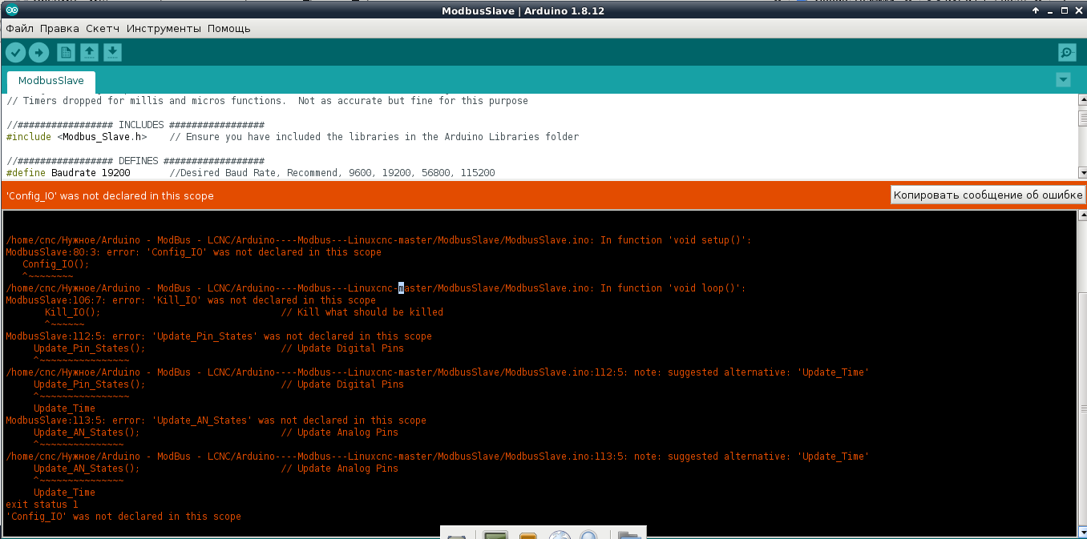
Task: Click the 'ModbusSlave:113:5: error' console line
Action: [x=216, y=420]
